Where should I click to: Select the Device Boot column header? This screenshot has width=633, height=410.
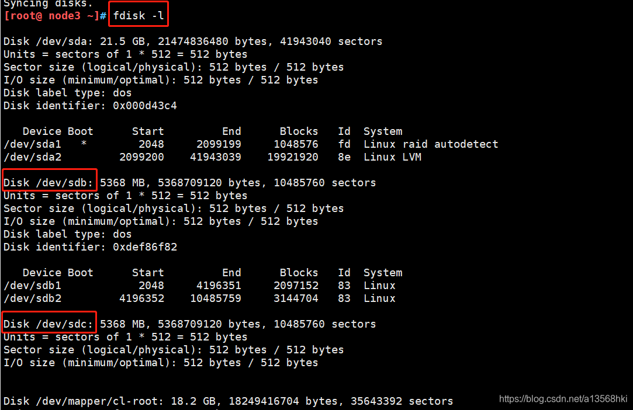(58, 131)
